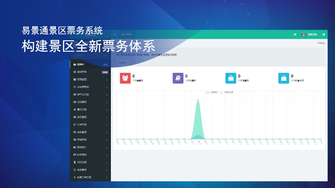Click the green peak data point in chart
Screen dimensions: 335x188
198,100
